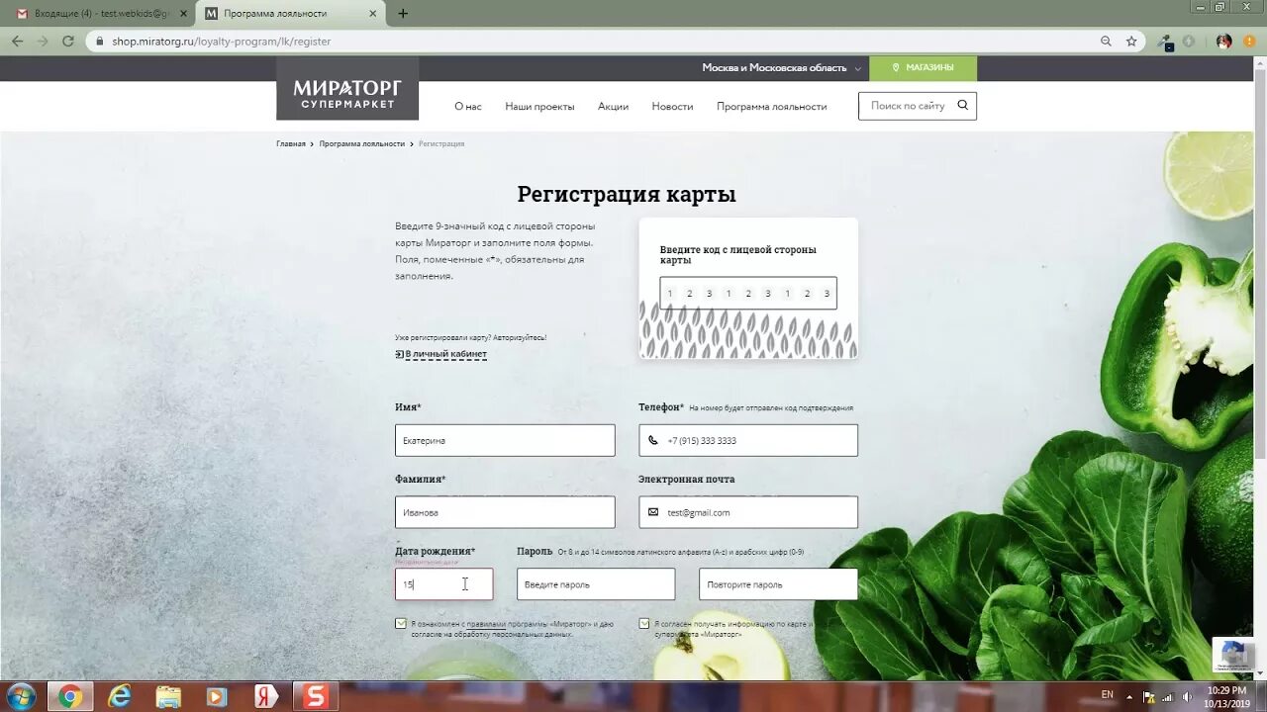Click the browser forward arrow

(43, 41)
